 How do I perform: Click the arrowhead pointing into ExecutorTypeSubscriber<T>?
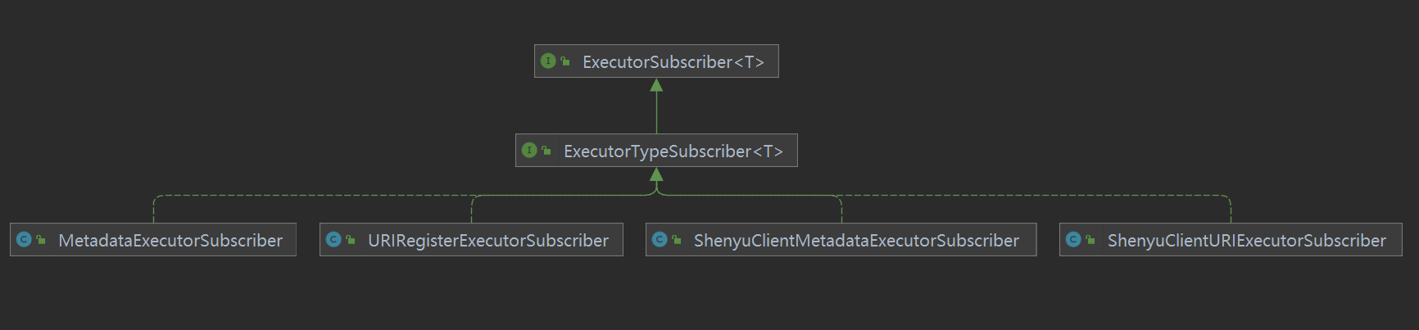[x=656, y=174]
